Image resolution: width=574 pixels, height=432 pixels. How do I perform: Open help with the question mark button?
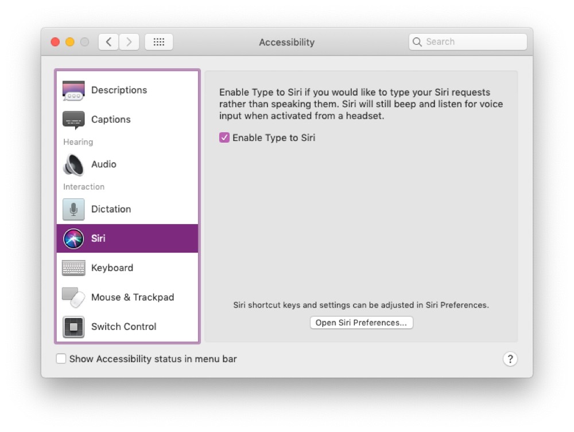tap(510, 359)
